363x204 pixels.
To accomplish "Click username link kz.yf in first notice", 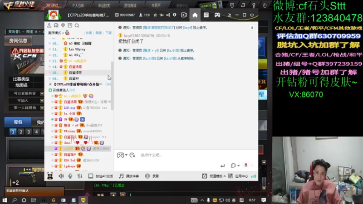I will [187, 28].
